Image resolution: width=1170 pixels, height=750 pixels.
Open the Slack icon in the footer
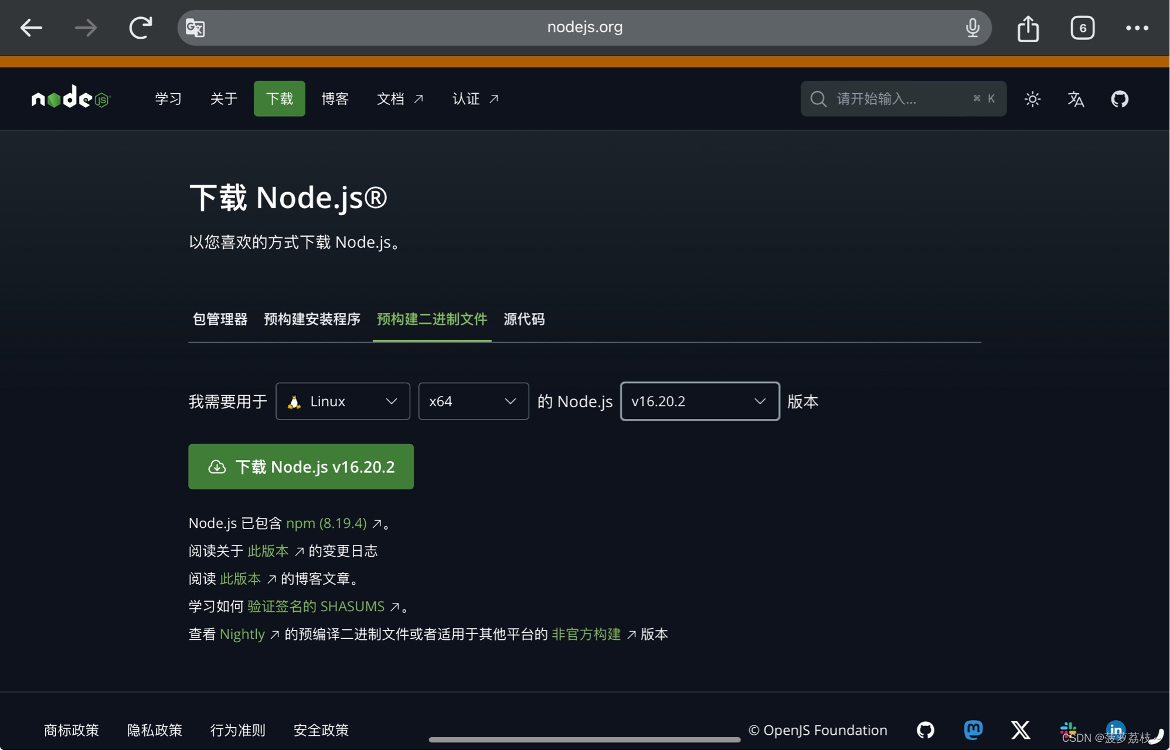pyautogui.click(x=1068, y=729)
